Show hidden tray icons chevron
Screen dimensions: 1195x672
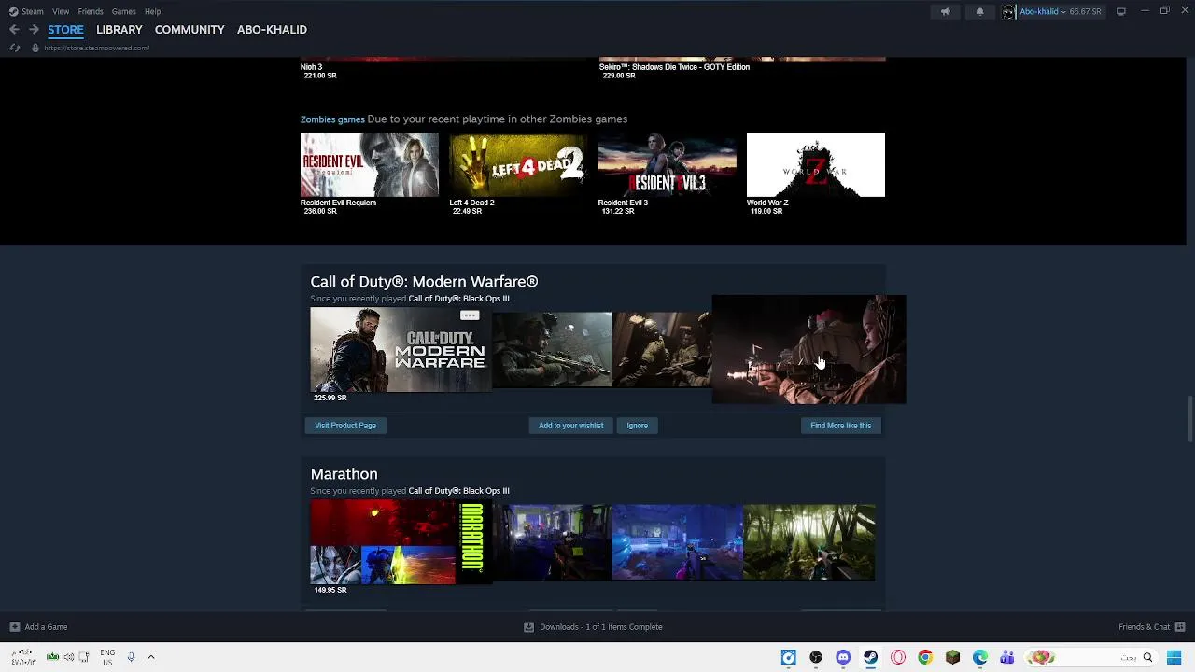point(150,657)
